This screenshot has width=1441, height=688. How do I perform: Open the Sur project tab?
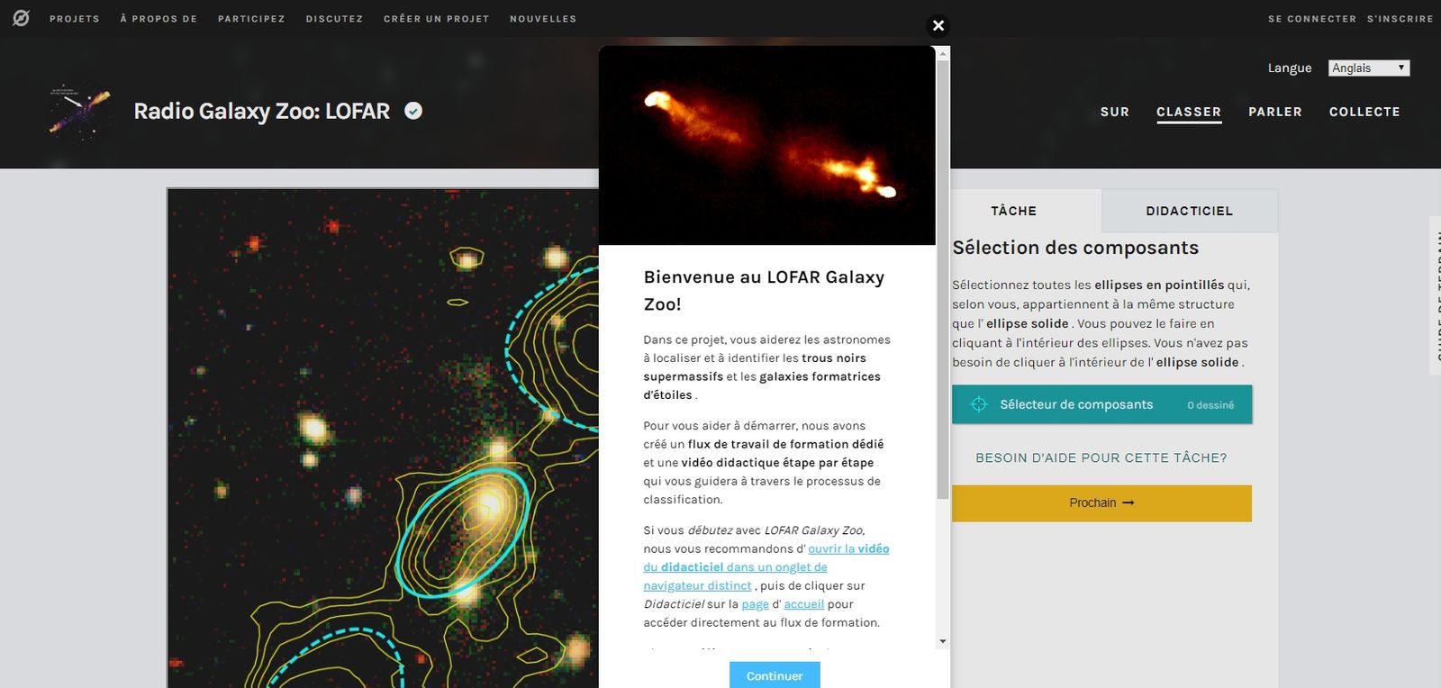click(x=1115, y=112)
